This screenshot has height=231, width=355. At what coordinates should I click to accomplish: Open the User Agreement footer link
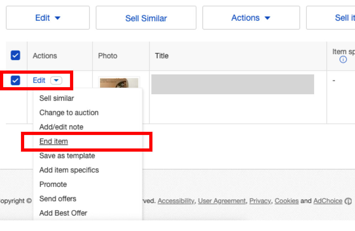point(222,201)
